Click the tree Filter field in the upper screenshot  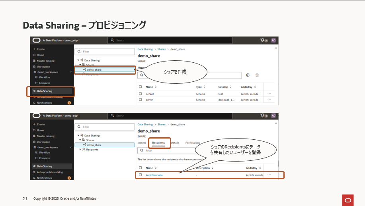pos(105,52)
